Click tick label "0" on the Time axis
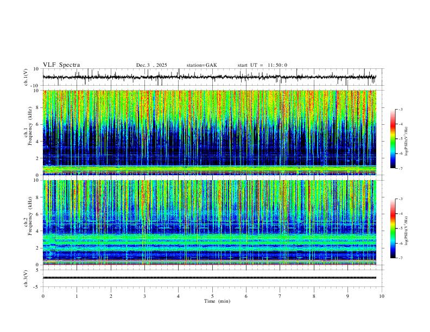The image size is (430, 332). pos(43,296)
